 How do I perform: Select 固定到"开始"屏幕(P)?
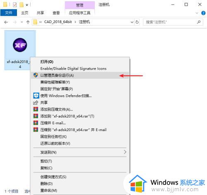pyautogui.click(x=80, y=89)
